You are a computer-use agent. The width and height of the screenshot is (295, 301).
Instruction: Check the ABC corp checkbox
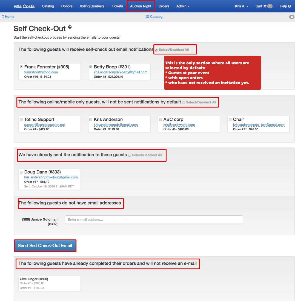click(161, 119)
